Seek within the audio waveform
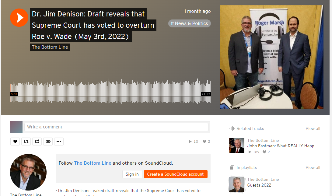 [x=110, y=91]
